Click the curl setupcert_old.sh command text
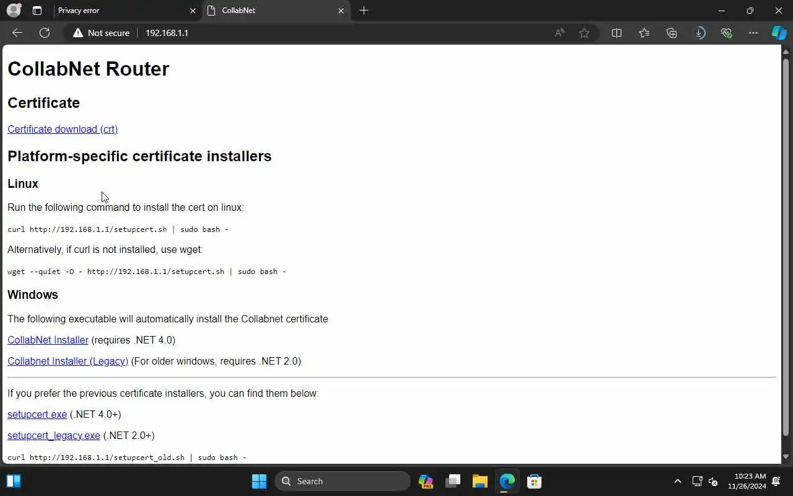Image resolution: width=793 pixels, height=496 pixels. pyautogui.click(x=127, y=458)
